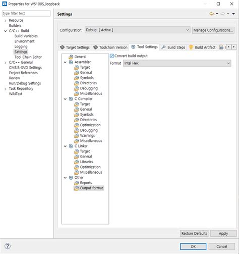
Task: Expand the Resource node in sidebar
Action: click(6, 21)
